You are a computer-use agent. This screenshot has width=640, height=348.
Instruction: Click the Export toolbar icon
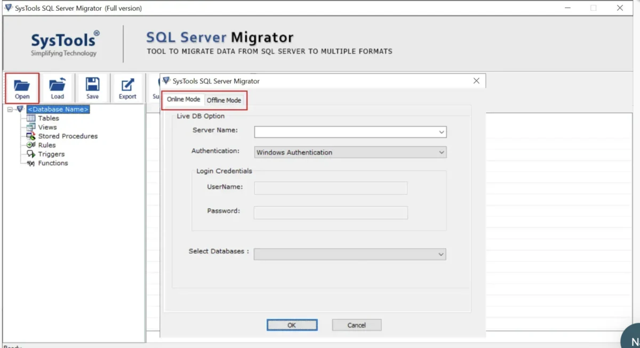click(127, 88)
